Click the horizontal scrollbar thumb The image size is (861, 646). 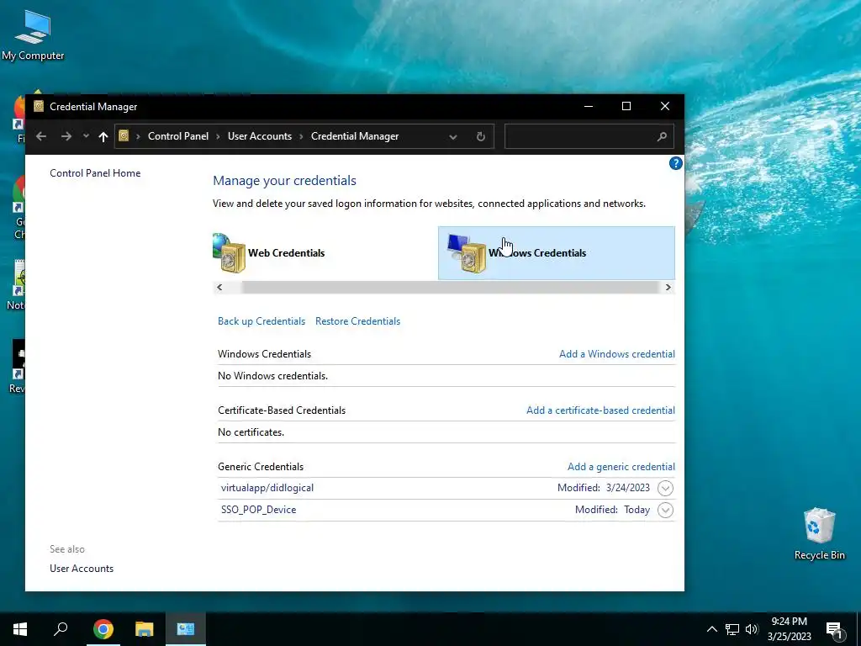tap(450, 288)
